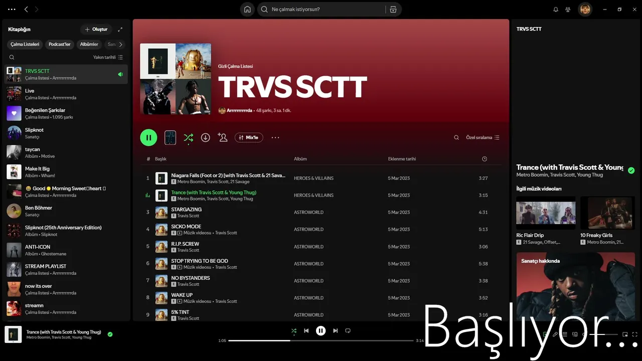The width and height of the screenshot is (642, 361).
Task: Select the Albümler filter chip
Action: [x=89, y=44]
